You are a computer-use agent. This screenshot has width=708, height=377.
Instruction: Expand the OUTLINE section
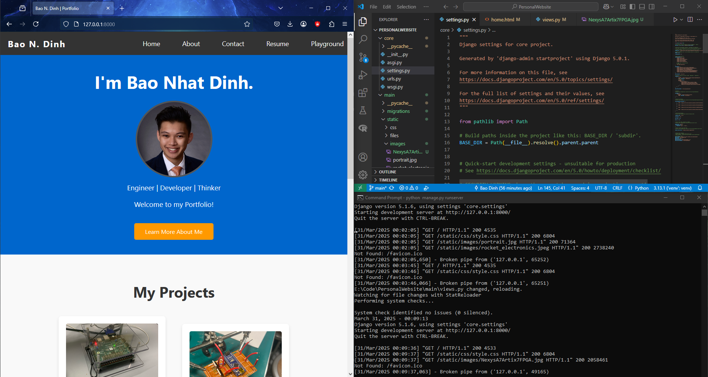point(387,172)
